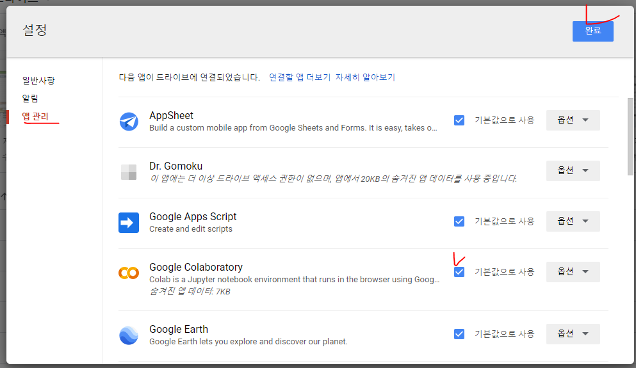Click 'Google Earth lets you explore' description
The height and width of the screenshot is (368, 636).
pos(249,342)
